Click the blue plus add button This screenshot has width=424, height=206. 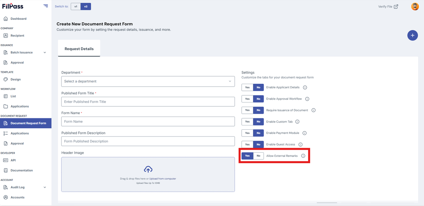[x=412, y=35]
